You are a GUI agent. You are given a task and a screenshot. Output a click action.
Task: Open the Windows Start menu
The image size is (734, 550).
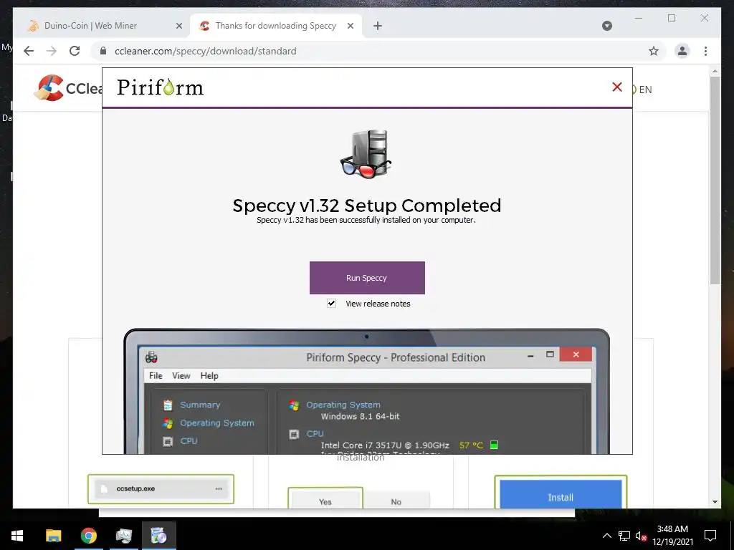click(17, 536)
